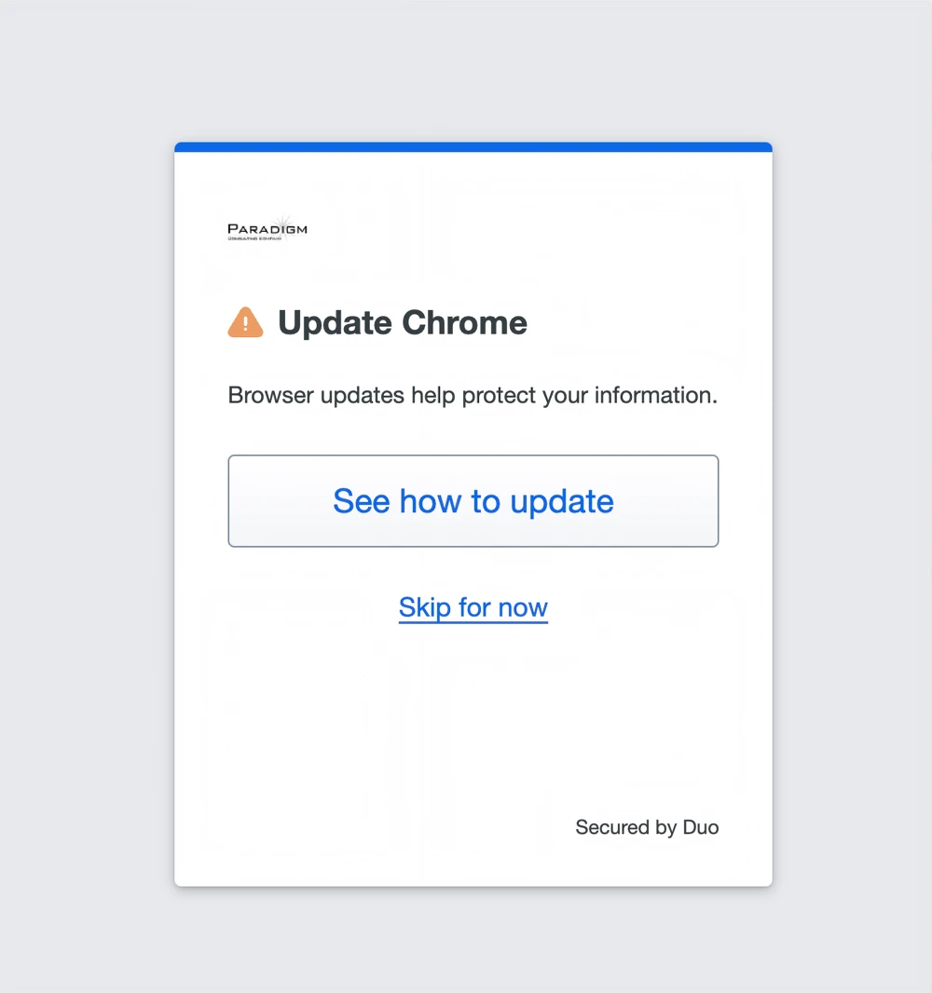Image resolution: width=932 pixels, height=993 pixels.
Task: Select the browser updates description sentence
Action: coord(473,395)
